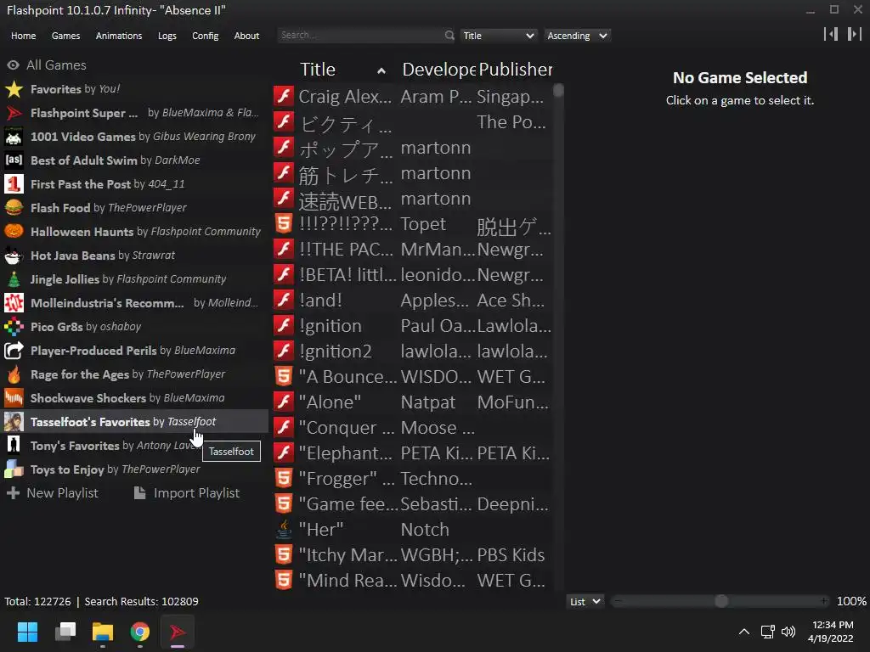The height and width of the screenshot is (652, 870).
Task: Select the "Mind Rea..." game row
Action: point(414,581)
